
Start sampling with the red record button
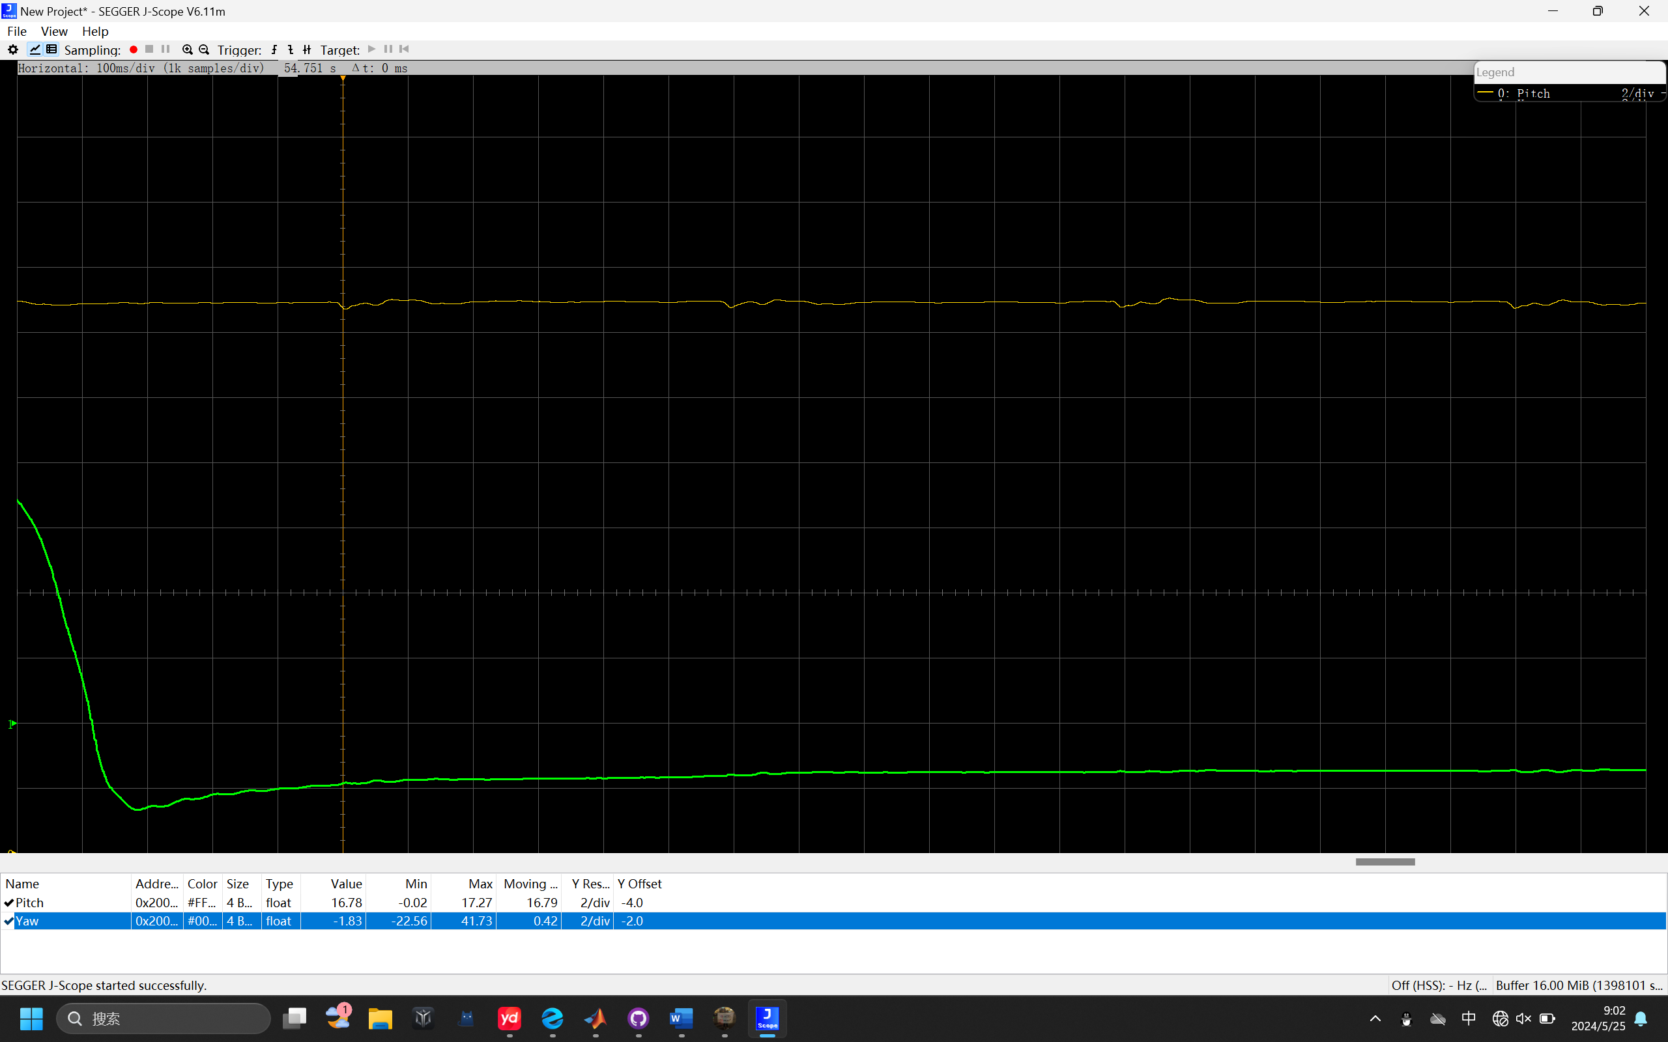(x=134, y=49)
